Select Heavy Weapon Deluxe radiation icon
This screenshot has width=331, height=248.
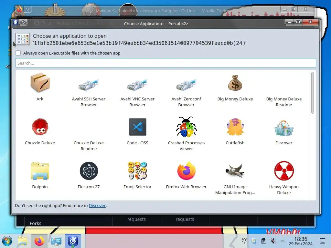pos(284,178)
